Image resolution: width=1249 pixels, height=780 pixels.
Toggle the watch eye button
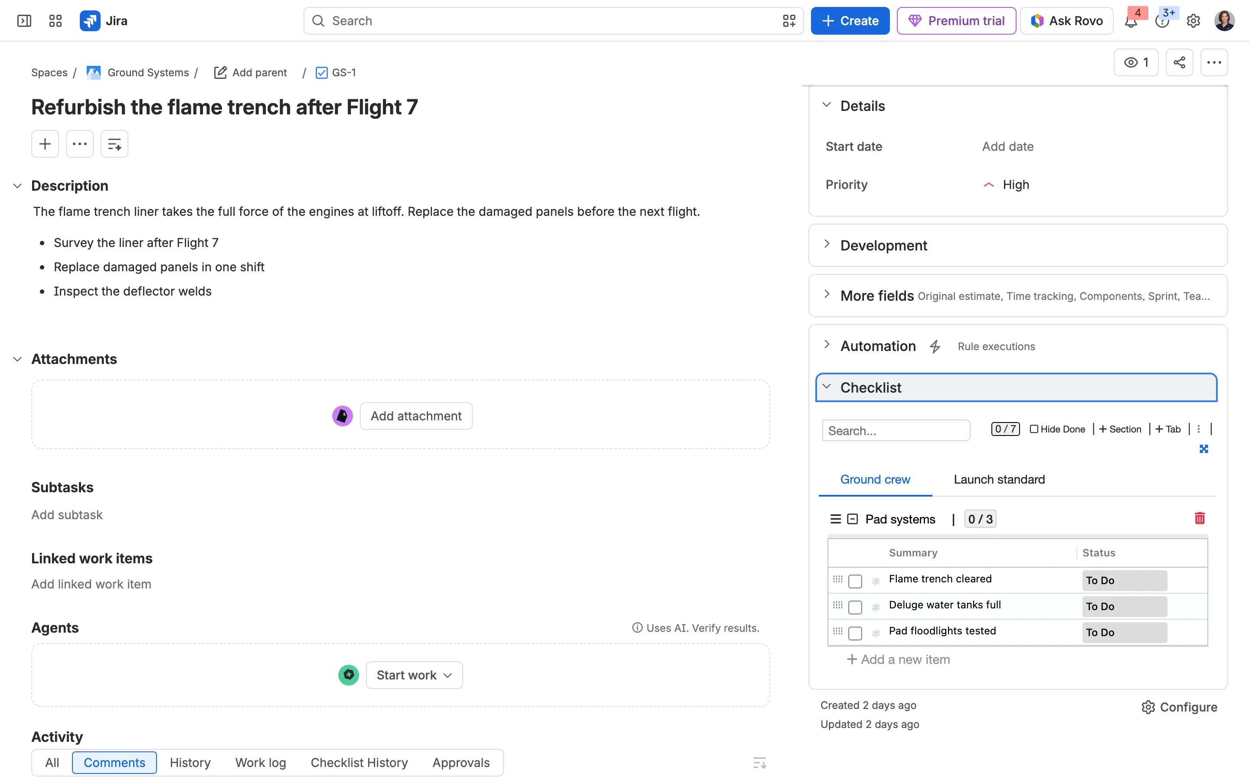pos(1136,62)
